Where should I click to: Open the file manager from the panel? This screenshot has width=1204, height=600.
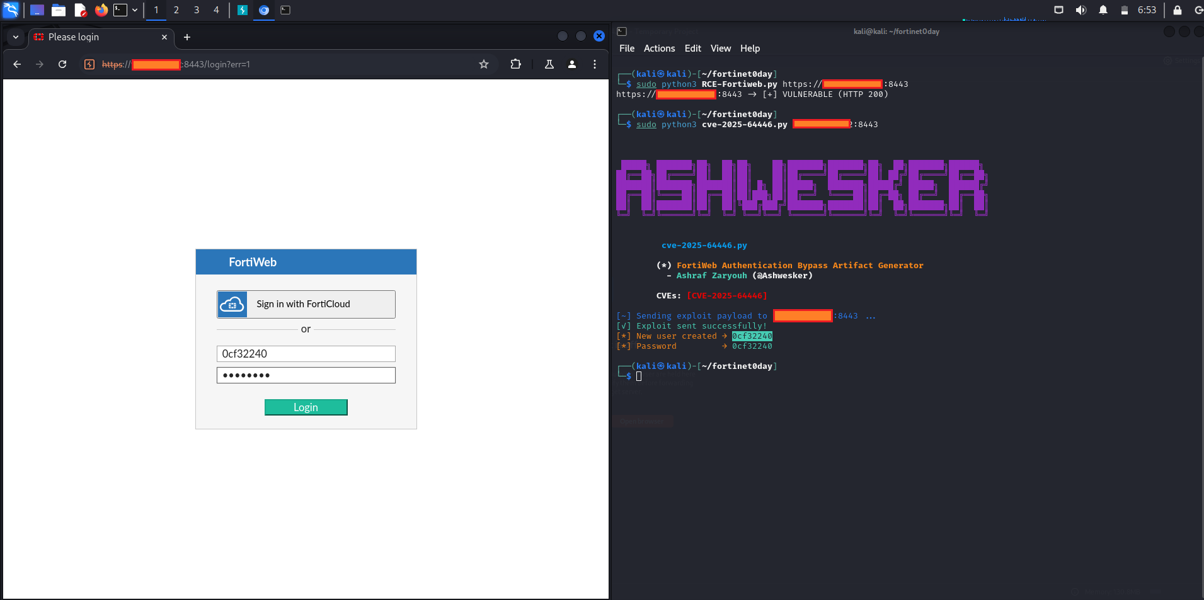[x=59, y=10]
